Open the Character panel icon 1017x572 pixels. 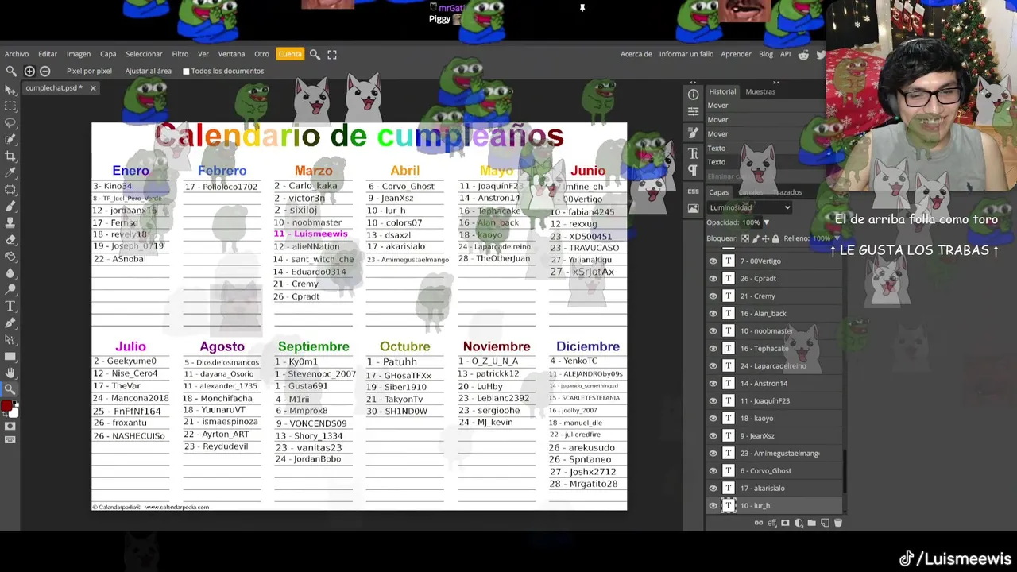click(x=693, y=153)
